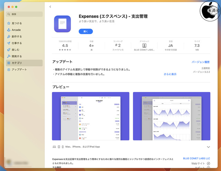Click the grid icon beside カテゴリ
The width and height of the screenshot is (221, 171).
coord(9,63)
